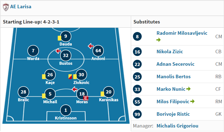The image size is (224, 132).
Task: Open Borivoje Ristic's player profile
Action: 173,114
